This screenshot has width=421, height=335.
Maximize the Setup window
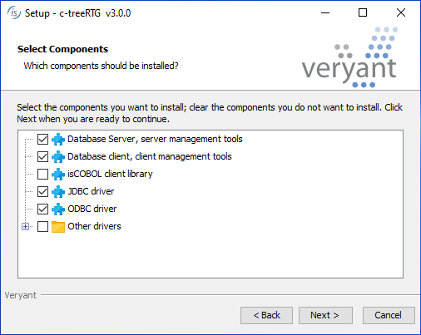(x=363, y=12)
